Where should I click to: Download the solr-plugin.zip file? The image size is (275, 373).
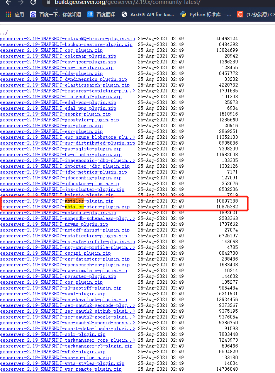pyautogui.click(x=53, y=334)
